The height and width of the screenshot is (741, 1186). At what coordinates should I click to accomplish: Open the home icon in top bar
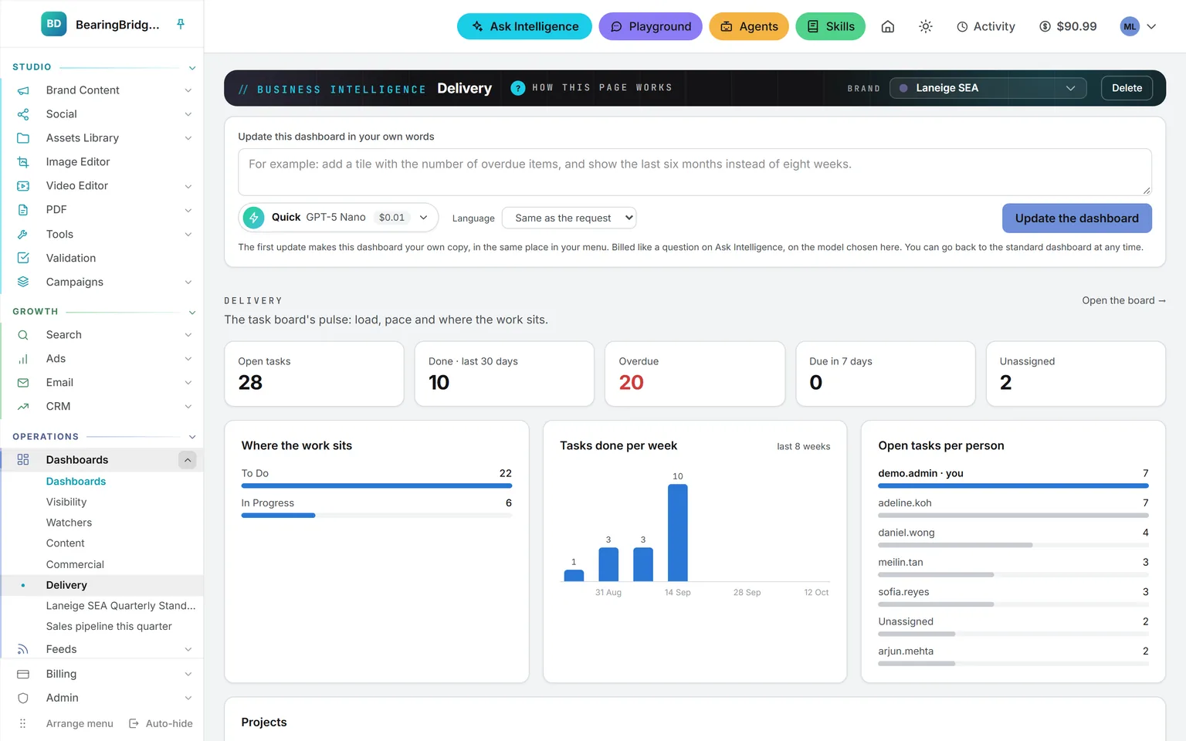(x=888, y=26)
